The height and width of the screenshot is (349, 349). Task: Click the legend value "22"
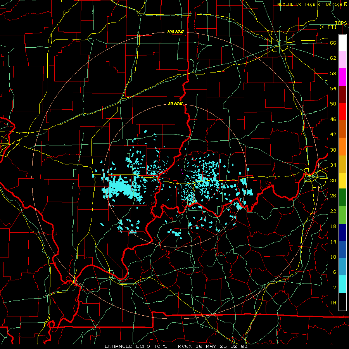(x=333, y=211)
